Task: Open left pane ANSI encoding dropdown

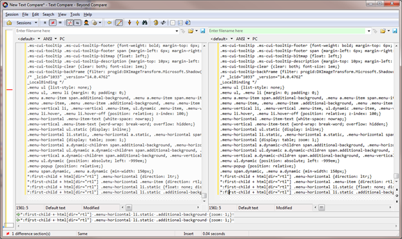Action: 50,39
